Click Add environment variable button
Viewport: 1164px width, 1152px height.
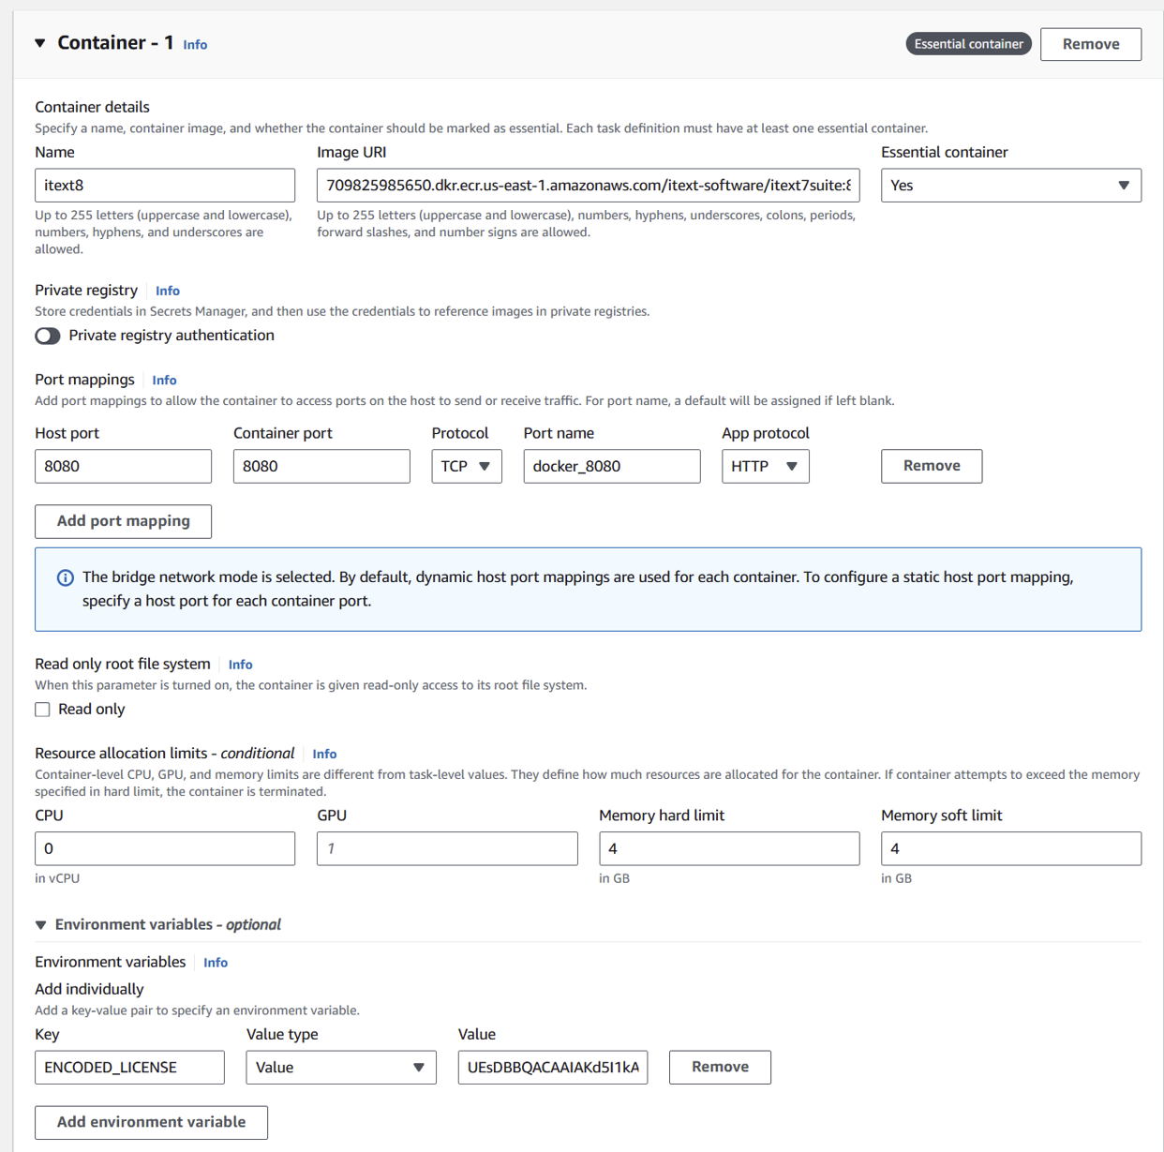[151, 1122]
